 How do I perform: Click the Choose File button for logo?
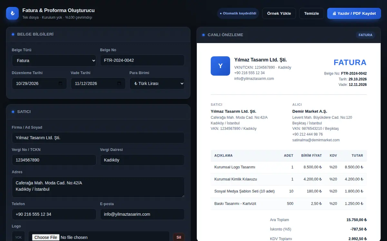pos(46,237)
